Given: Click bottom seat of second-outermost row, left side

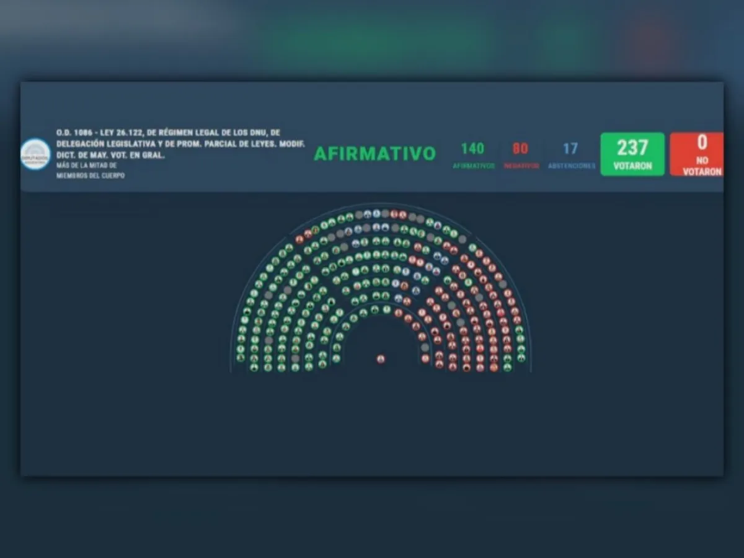Looking at the screenshot, I should [x=254, y=367].
